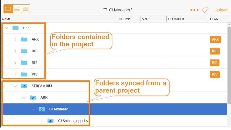The height and width of the screenshot is (130, 231).
Task: Click the tag label icon
Action: click(x=205, y=10)
